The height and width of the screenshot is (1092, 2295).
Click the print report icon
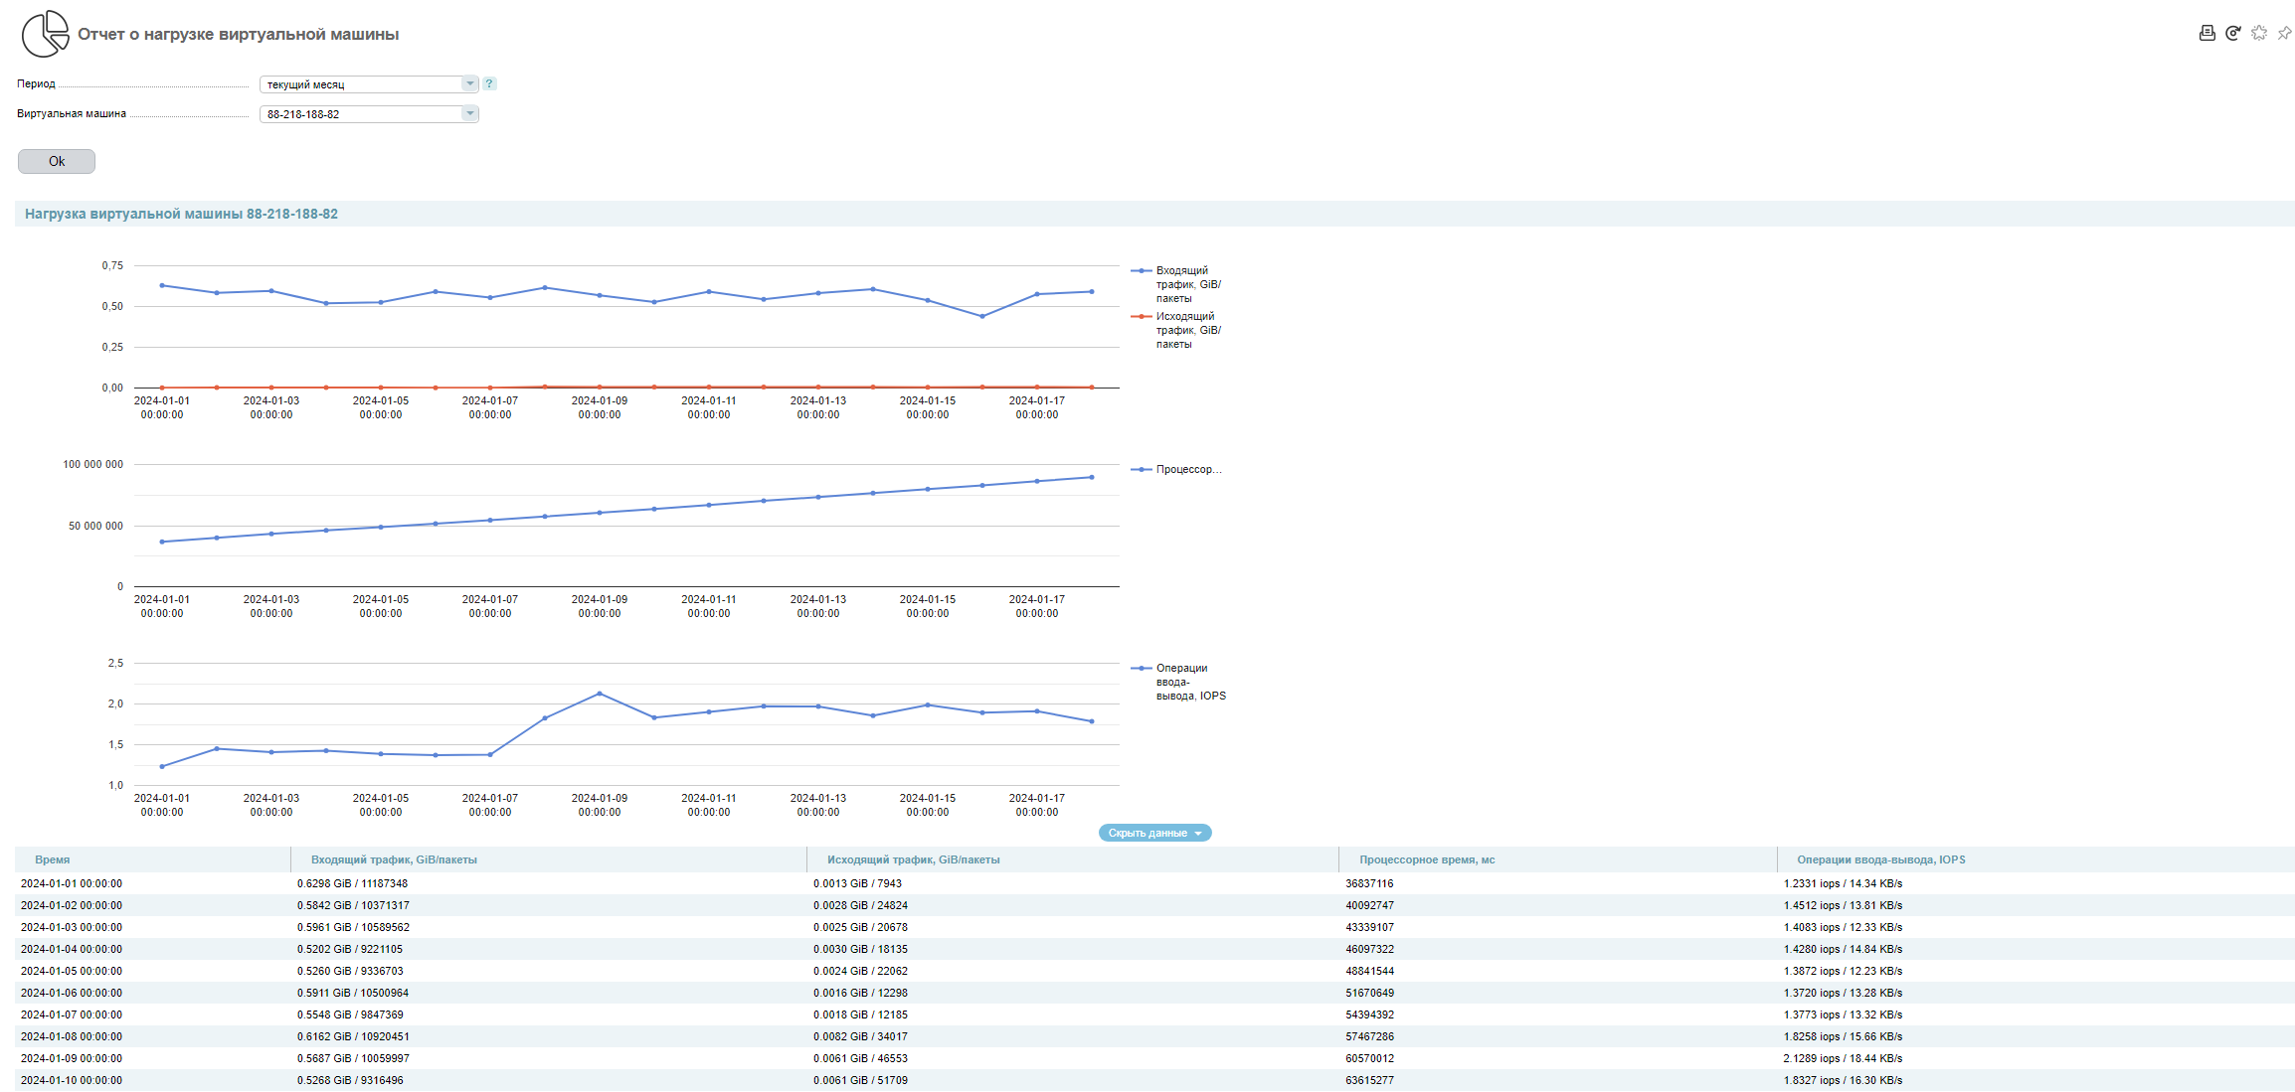2207,33
